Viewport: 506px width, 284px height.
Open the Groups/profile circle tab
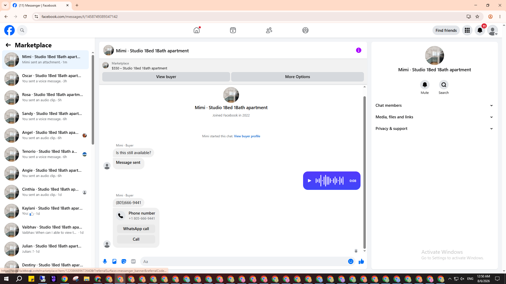point(305,30)
